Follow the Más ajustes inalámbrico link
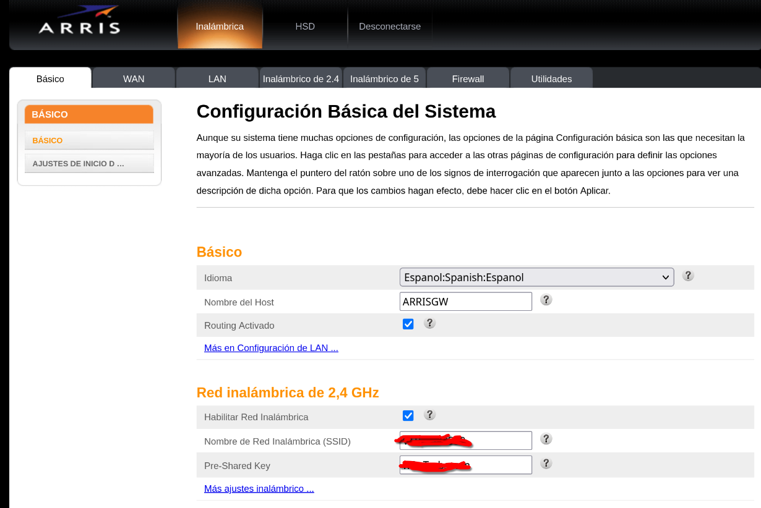The height and width of the screenshot is (508, 761). [259, 489]
